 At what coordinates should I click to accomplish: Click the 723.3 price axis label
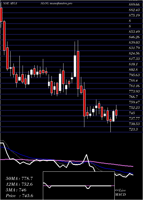pyautogui.click(x=134, y=129)
